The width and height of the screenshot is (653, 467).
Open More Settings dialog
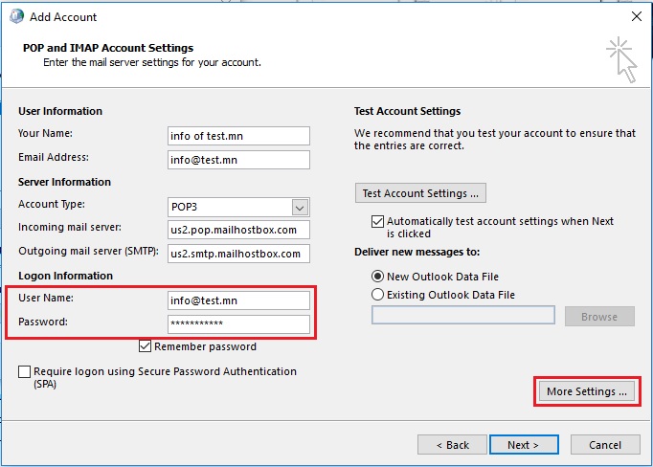coord(587,391)
